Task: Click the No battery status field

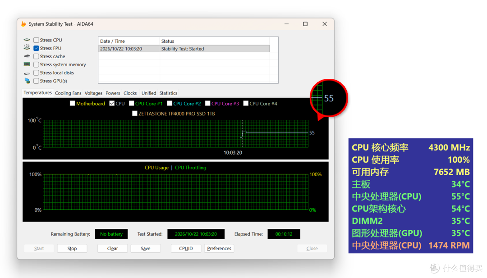Action: [111, 234]
